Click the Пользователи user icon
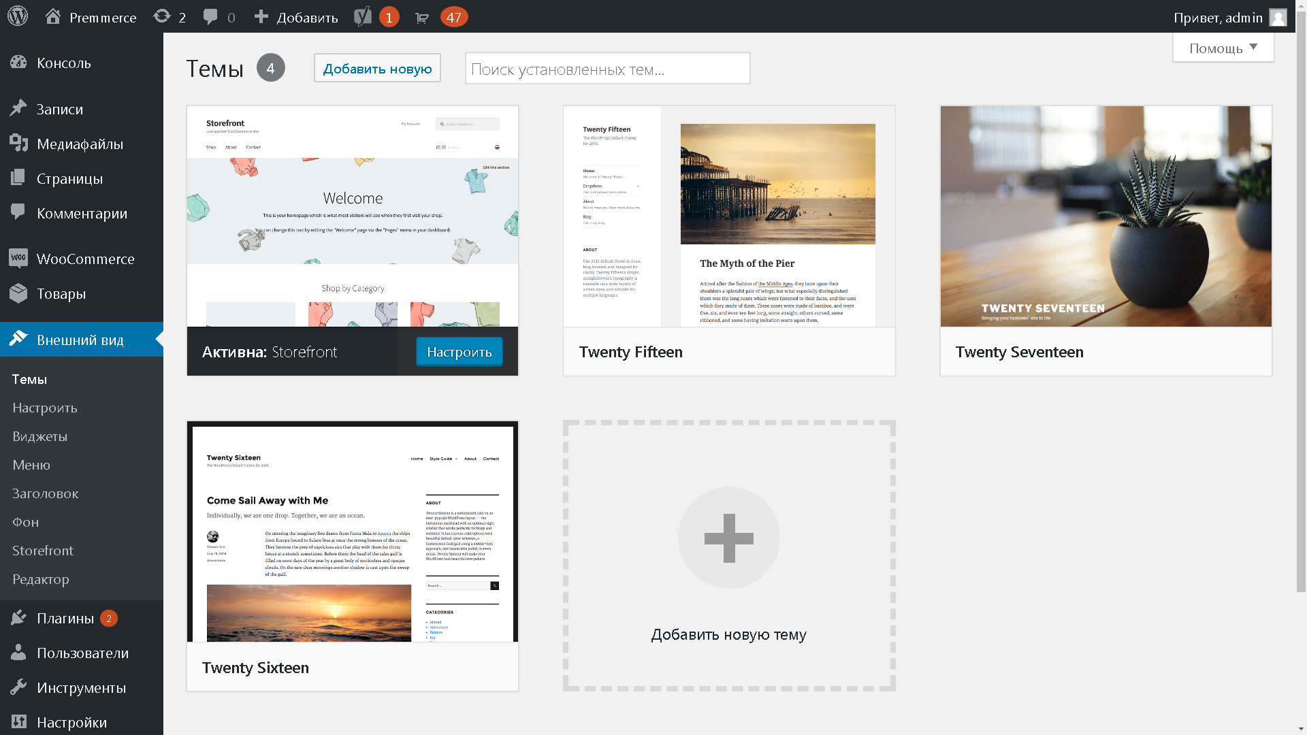Image resolution: width=1307 pixels, height=735 pixels. coord(18,653)
